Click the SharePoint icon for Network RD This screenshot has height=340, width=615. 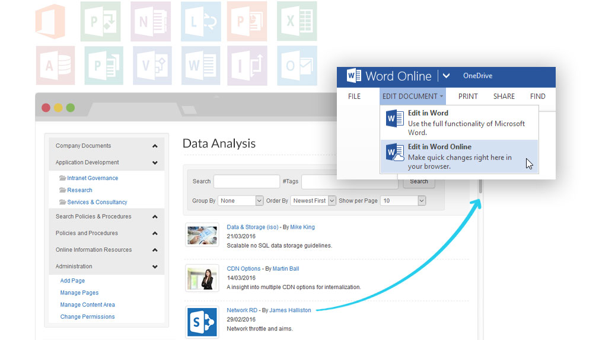pos(202,322)
